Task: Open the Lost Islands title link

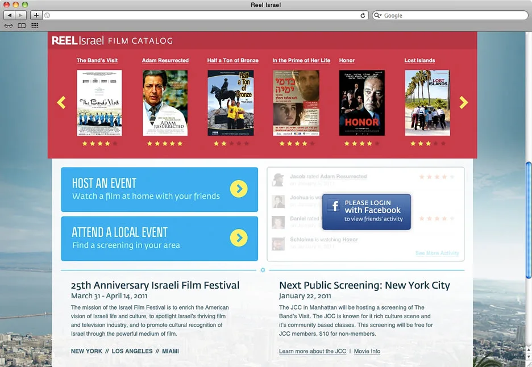Action: (419, 60)
